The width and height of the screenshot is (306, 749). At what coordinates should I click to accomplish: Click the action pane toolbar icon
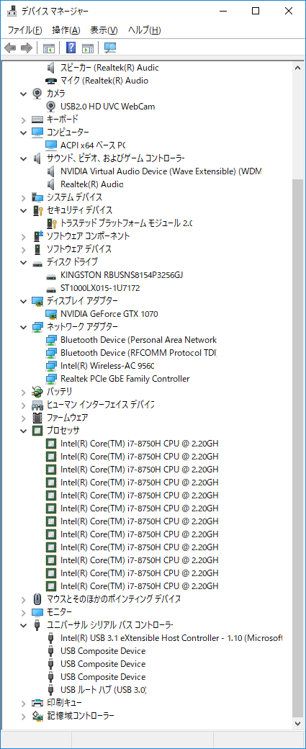pyautogui.click(x=87, y=48)
